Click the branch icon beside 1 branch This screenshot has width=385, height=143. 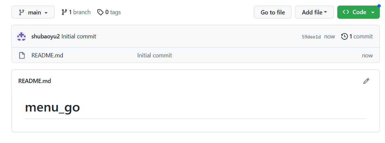click(x=64, y=12)
